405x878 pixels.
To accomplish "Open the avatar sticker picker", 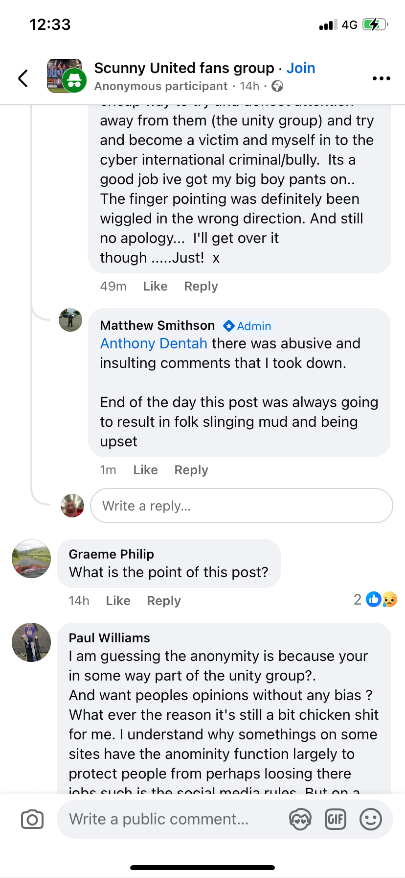I will point(300,819).
